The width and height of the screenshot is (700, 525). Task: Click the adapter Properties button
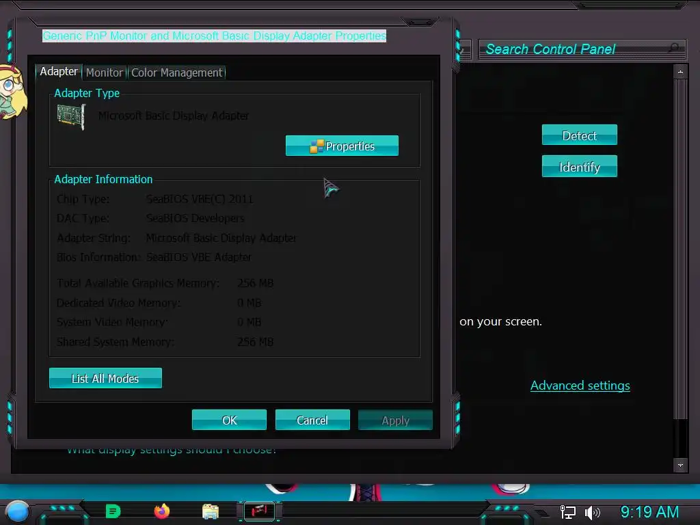pyautogui.click(x=342, y=146)
